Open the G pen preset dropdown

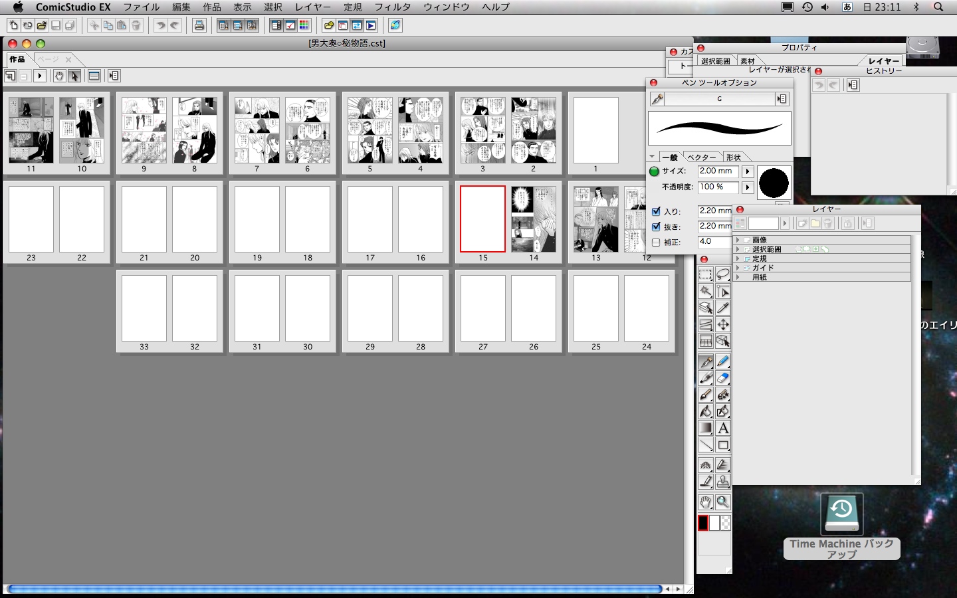[720, 99]
